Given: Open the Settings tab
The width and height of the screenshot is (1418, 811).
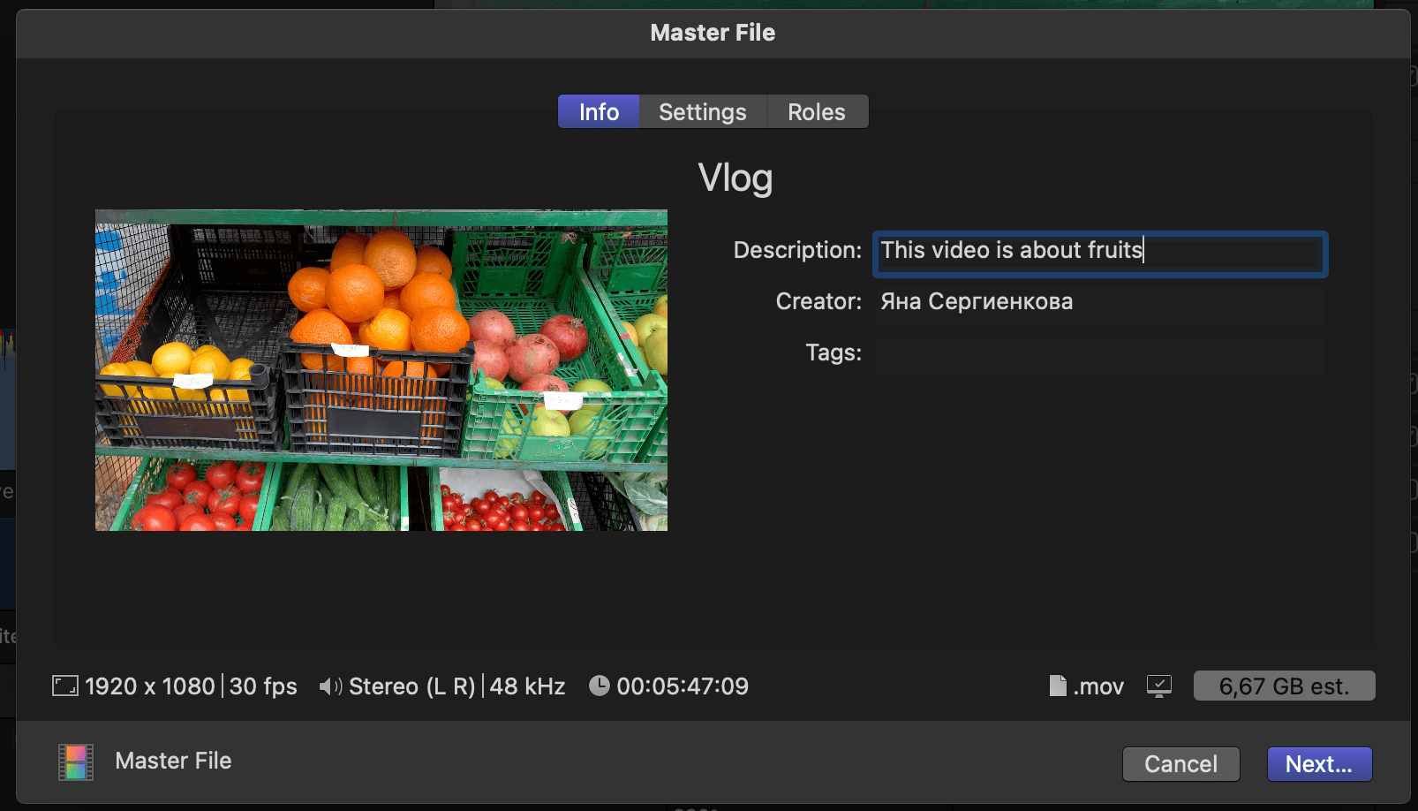Looking at the screenshot, I should [703, 112].
